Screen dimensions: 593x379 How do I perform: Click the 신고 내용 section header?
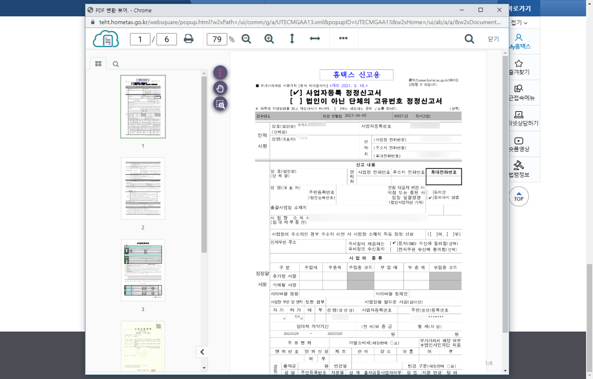[x=365, y=165]
